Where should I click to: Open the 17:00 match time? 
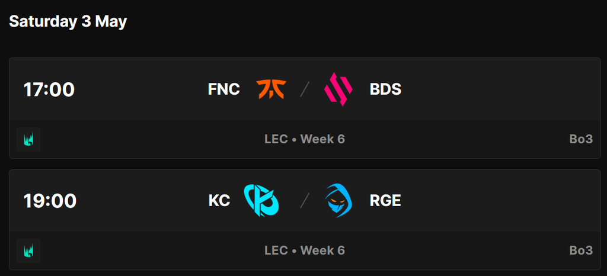(x=49, y=89)
